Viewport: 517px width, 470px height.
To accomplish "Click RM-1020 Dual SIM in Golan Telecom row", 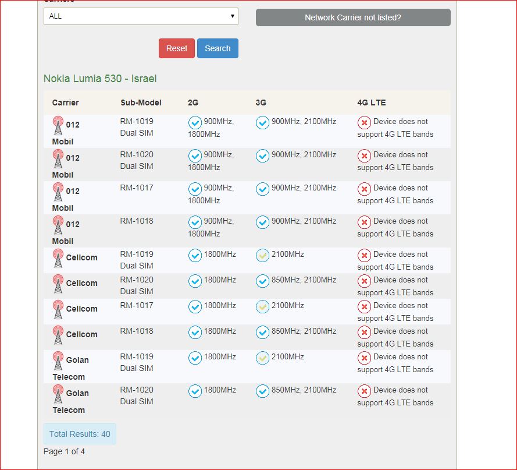I will 137,395.
